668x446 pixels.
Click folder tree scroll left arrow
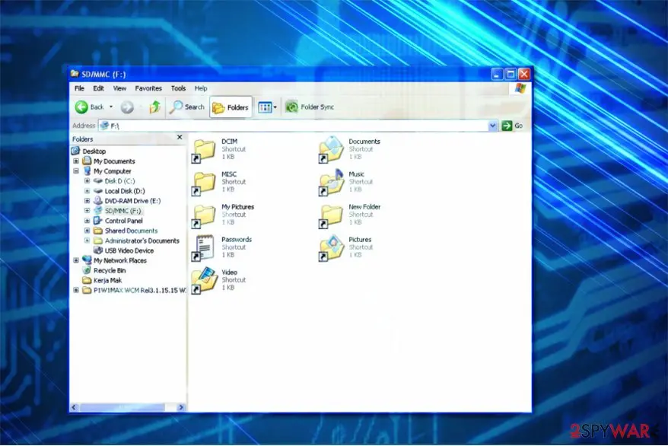pyautogui.click(x=74, y=407)
